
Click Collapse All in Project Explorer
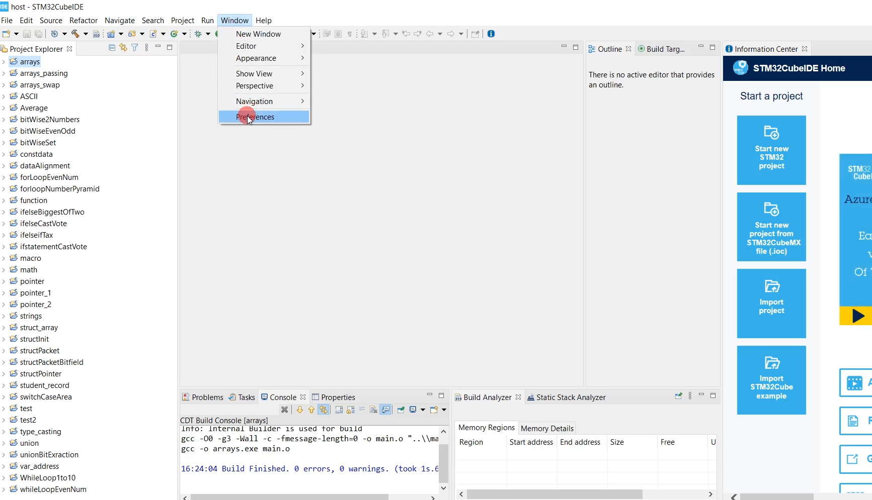(x=112, y=48)
